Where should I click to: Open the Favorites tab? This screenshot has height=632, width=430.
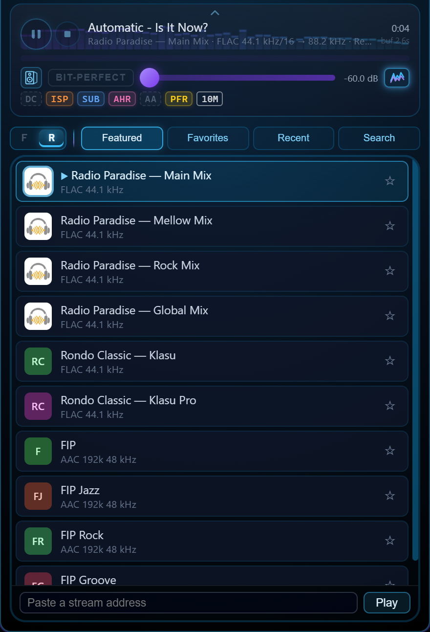click(208, 138)
